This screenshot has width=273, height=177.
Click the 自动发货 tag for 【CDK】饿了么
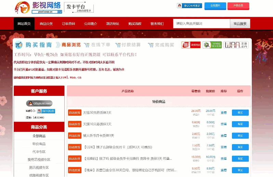(75, 147)
